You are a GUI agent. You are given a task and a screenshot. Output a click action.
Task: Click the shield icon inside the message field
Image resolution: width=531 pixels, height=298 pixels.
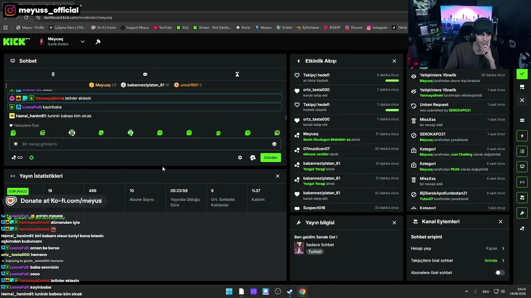(x=16, y=144)
